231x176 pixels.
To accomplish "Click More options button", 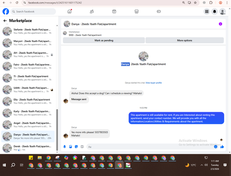I will pos(184,40).
